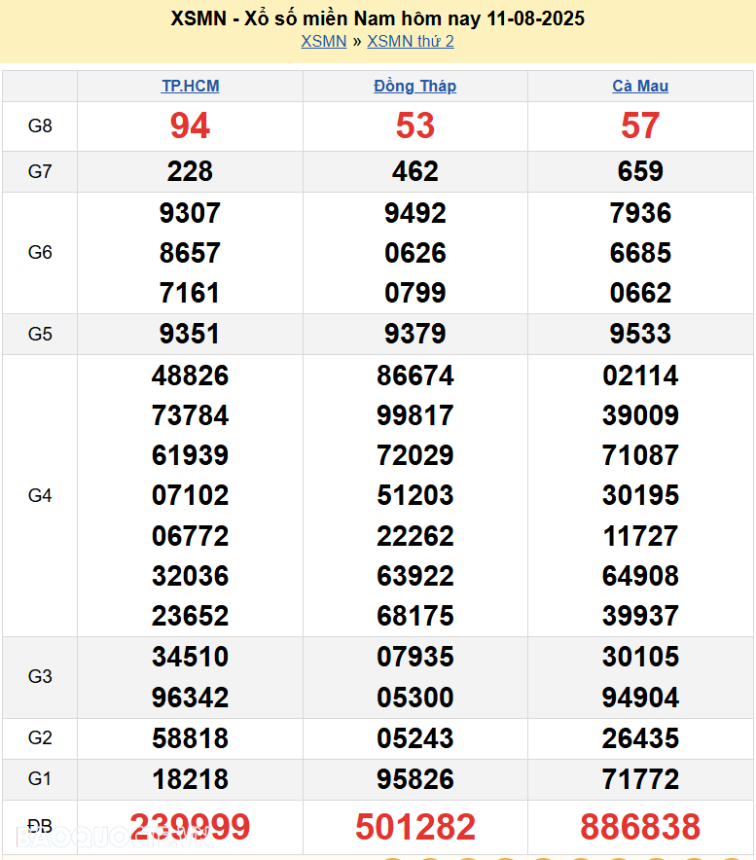
Task: Select Đồng Tháp G8 result 53
Action: click(415, 125)
